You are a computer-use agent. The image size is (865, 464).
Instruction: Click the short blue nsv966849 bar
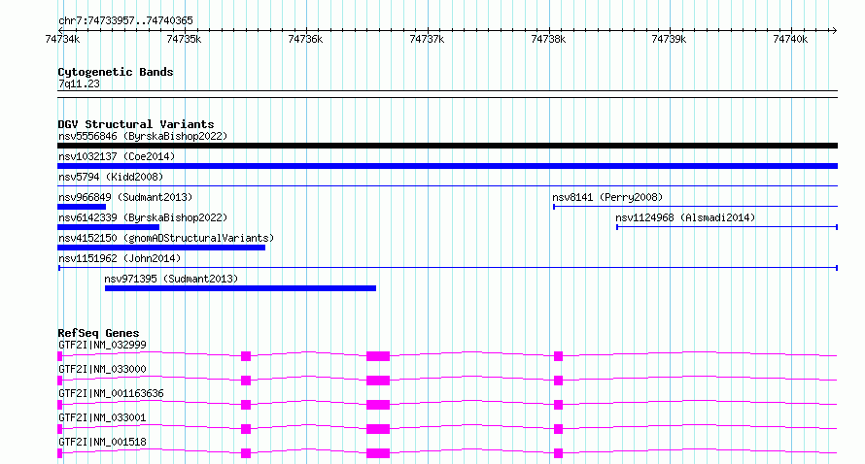pos(82,207)
